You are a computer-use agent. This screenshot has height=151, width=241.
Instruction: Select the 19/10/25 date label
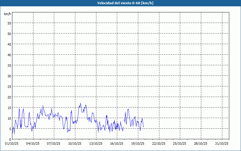point(138,143)
